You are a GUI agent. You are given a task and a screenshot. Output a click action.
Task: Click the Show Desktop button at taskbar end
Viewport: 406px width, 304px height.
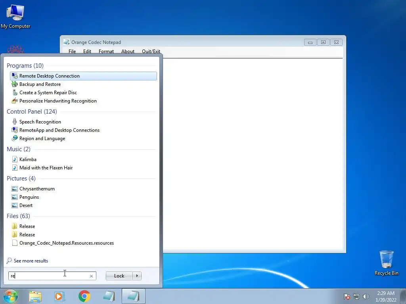(x=404, y=296)
